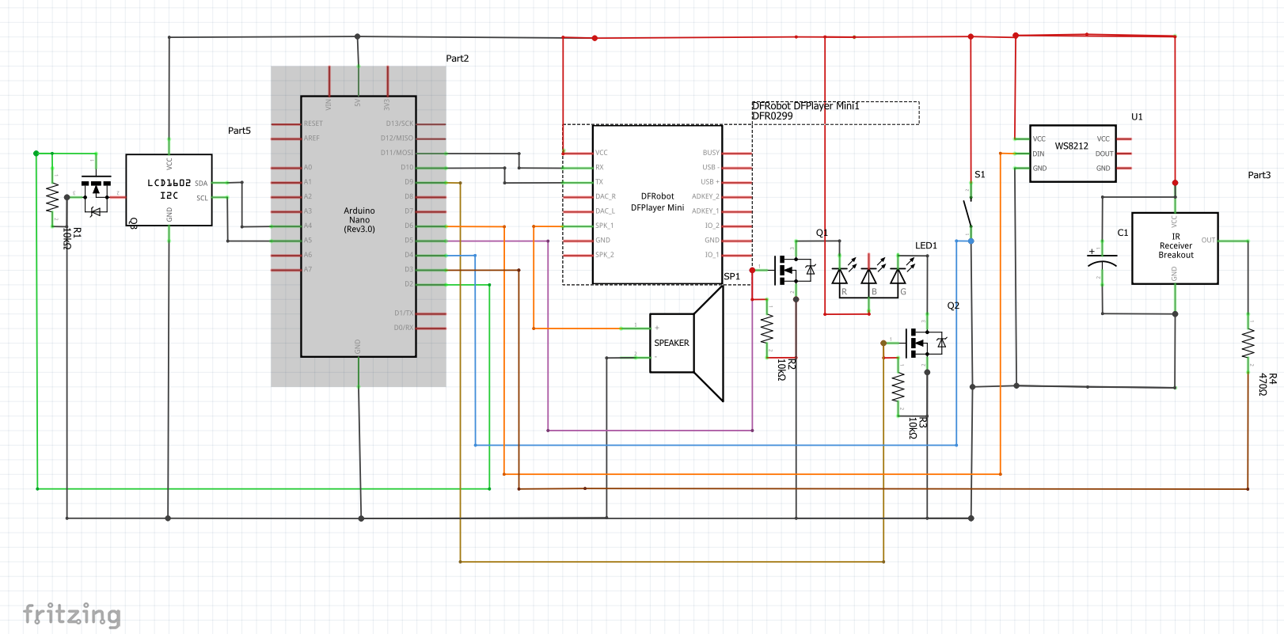Select the SPEAKER symbol SP1
This screenshot has height=634, width=1284.
pos(686,343)
